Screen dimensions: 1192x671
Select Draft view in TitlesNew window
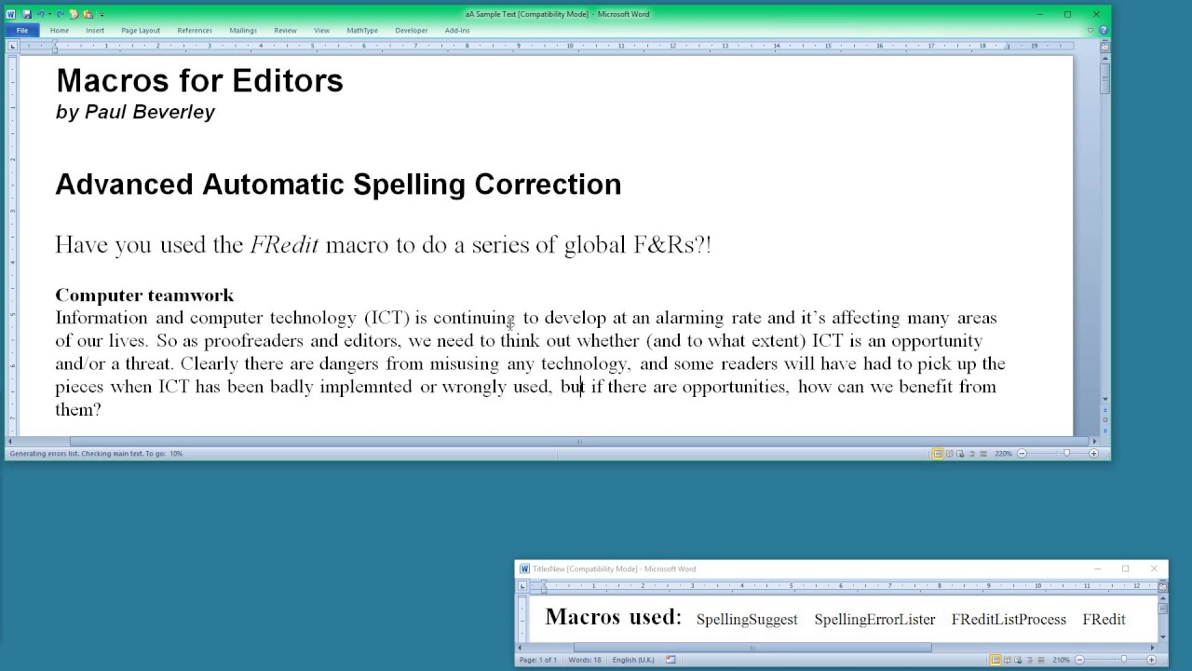(1041, 660)
